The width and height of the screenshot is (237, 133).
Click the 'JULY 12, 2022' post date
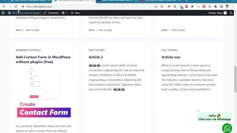[178, 30]
